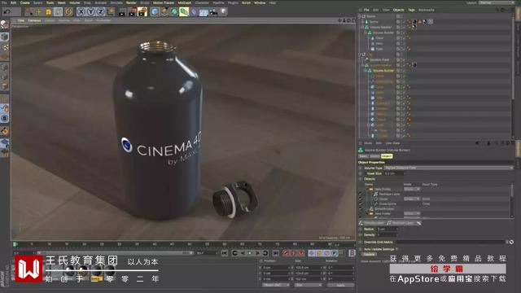Select the Live Selection tool

[x=29, y=12]
